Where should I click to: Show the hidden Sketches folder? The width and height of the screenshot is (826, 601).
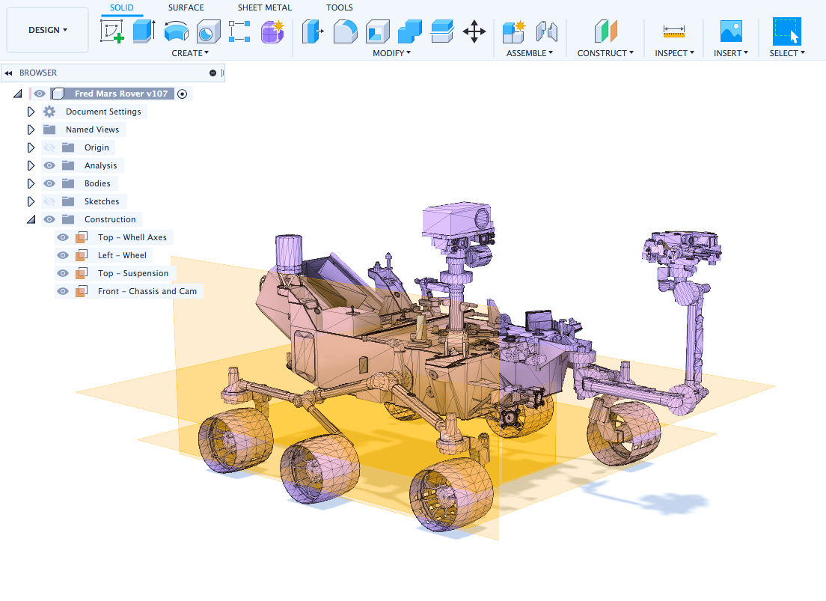49,201
